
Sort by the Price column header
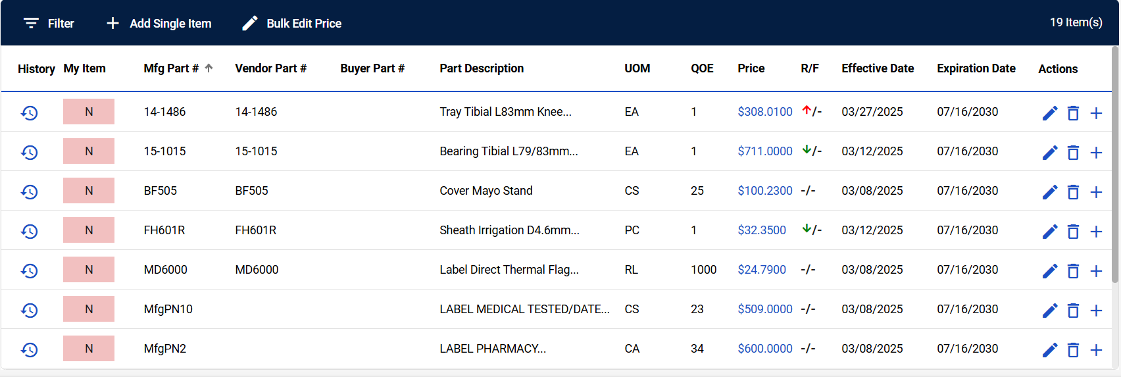pyautogui.click(x=751, y=68)
